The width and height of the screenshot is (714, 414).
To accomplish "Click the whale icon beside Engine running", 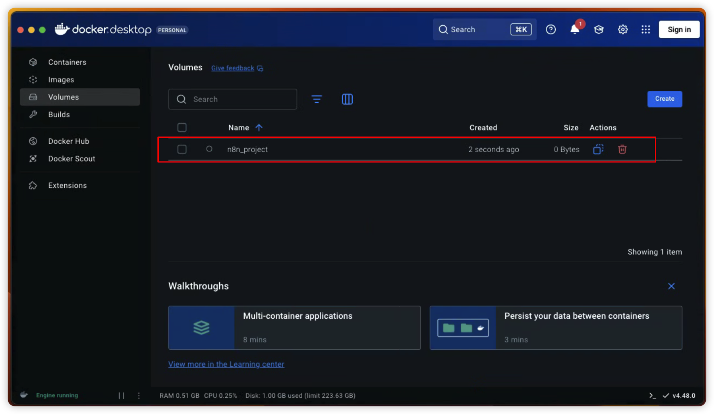I will [24, 395].
